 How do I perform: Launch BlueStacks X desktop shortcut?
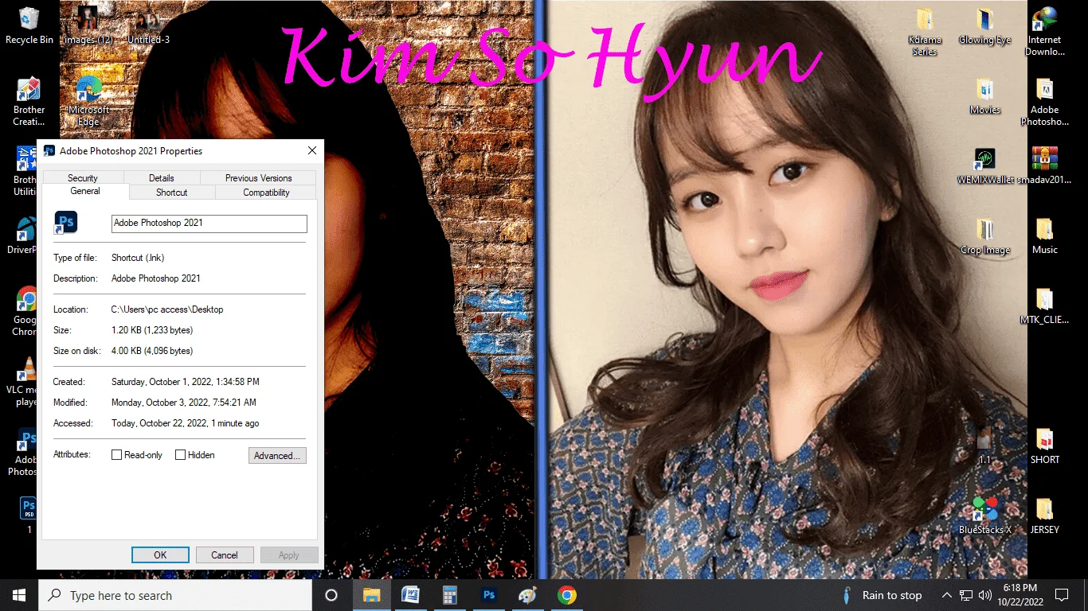[985, 516]
